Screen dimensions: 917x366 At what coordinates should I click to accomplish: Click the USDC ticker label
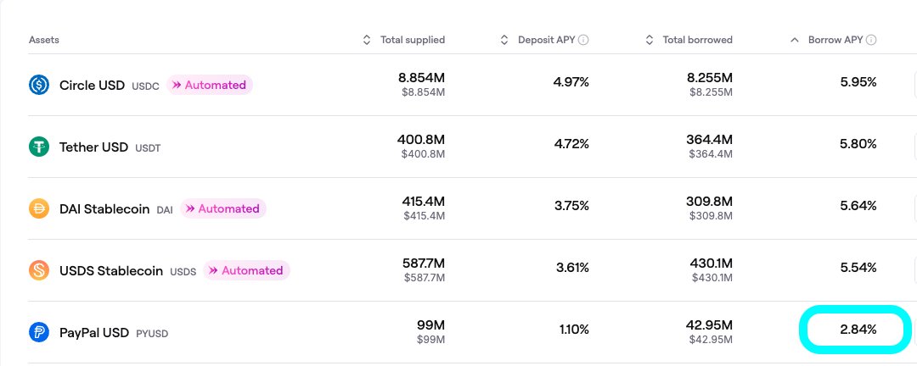(x=146, y=86)
